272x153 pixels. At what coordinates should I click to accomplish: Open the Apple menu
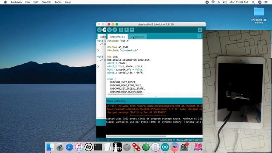pyautogui.click(x=6, y=2)
